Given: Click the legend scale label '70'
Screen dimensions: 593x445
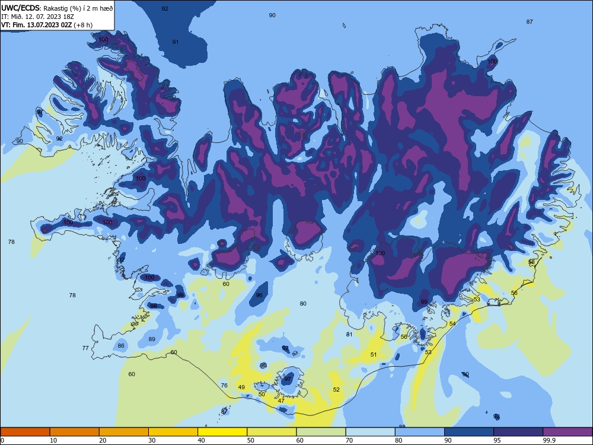Looking at the screenshot, I should point(349,440).
